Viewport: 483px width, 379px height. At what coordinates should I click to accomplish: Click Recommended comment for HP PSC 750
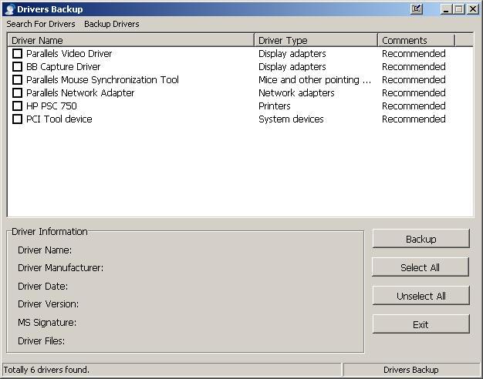point(414,106)
